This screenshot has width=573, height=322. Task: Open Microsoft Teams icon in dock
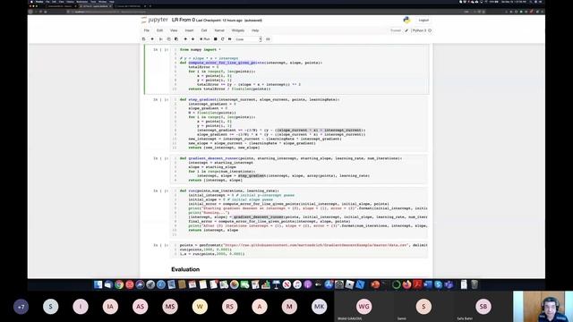[449, 284]
